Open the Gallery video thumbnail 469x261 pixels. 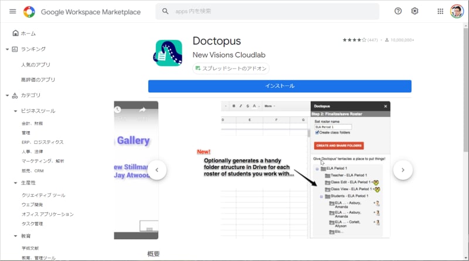tap(136, 170)
